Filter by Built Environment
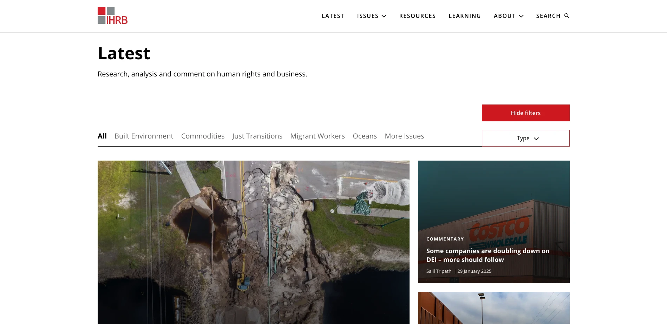Image resolution: width=667 pixels, height=324 pixels. point(144,136)
